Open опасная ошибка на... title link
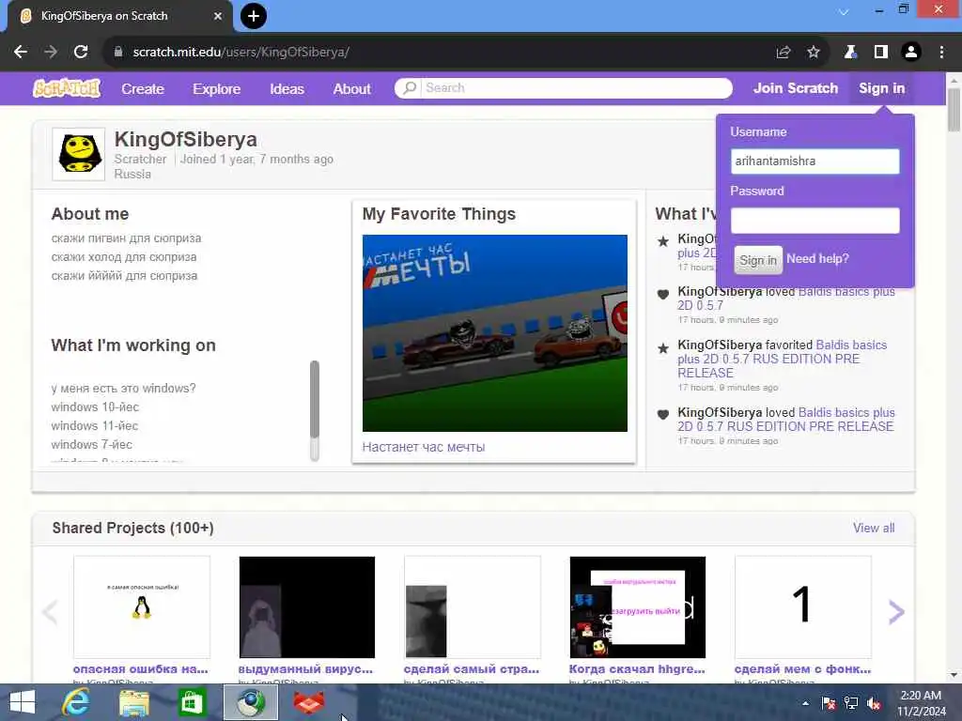 click(141, 668)
